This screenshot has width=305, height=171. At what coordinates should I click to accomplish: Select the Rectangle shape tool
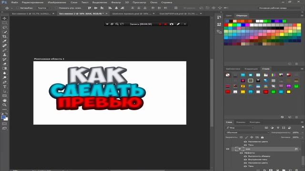[4, 96]
